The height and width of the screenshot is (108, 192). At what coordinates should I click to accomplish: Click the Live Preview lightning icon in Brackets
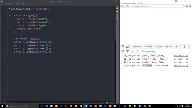coord(117,8)
